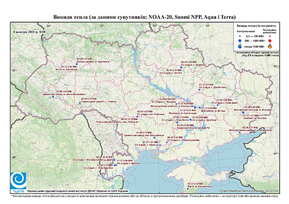Click the large blue circle legend symbol
This screenshot has width=289, height=204.
click(x=240, y=40)
